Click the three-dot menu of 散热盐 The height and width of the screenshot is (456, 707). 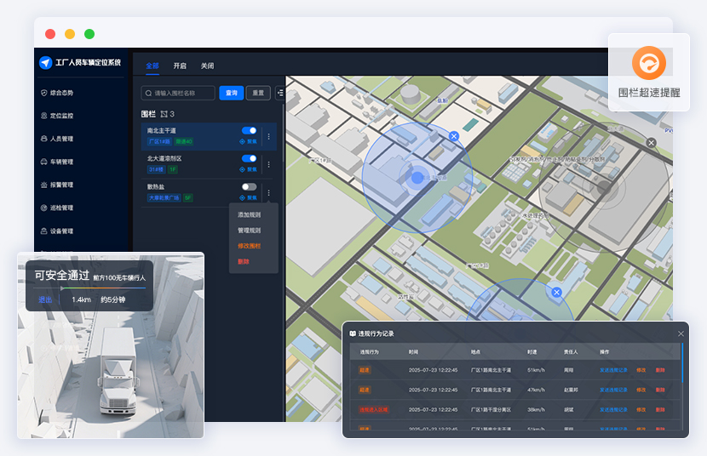[269, 192]
